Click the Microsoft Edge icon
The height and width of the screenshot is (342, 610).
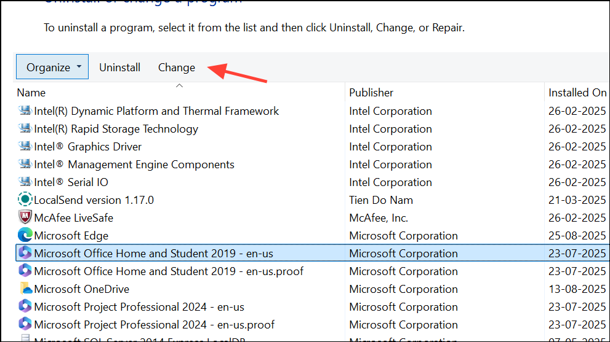tap(25, 236)
